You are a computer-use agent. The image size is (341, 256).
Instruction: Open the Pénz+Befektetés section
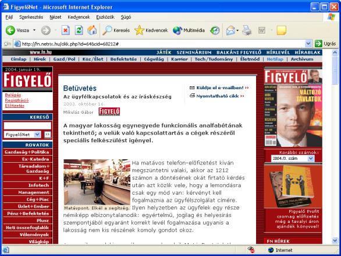pyautogui.click(x=27, y=213)
